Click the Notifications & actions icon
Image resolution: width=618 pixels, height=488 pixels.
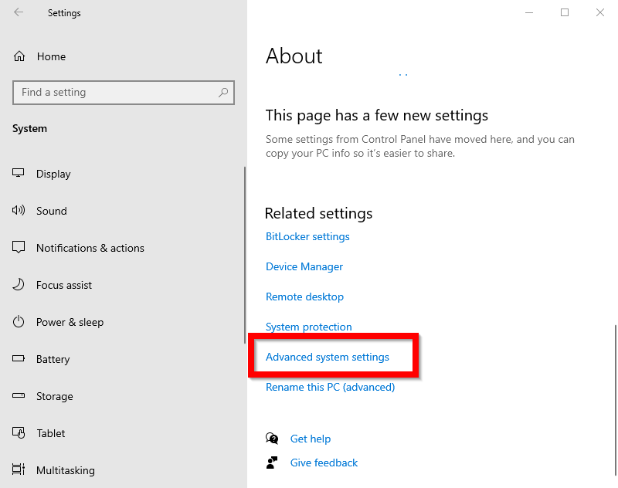(18, 247)
